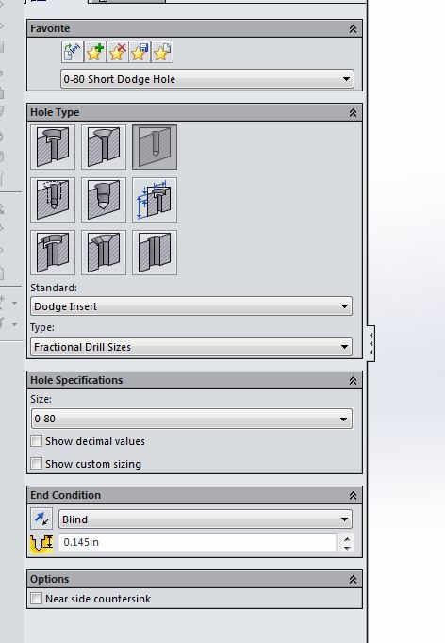Enable Show decimal values checkbox
The width and height of the screenshot is (445, 643).
click(x=37, y=441)
